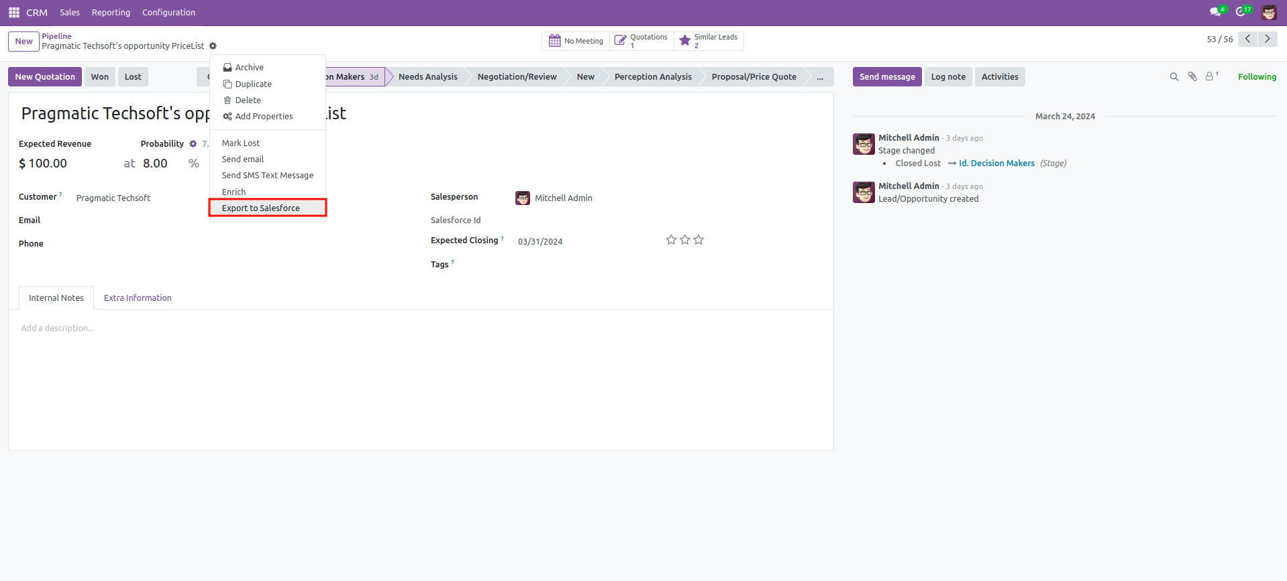Expand more stages with ellipsis button
Viewport: 1287px width, 581px height.
coord(820,77)
